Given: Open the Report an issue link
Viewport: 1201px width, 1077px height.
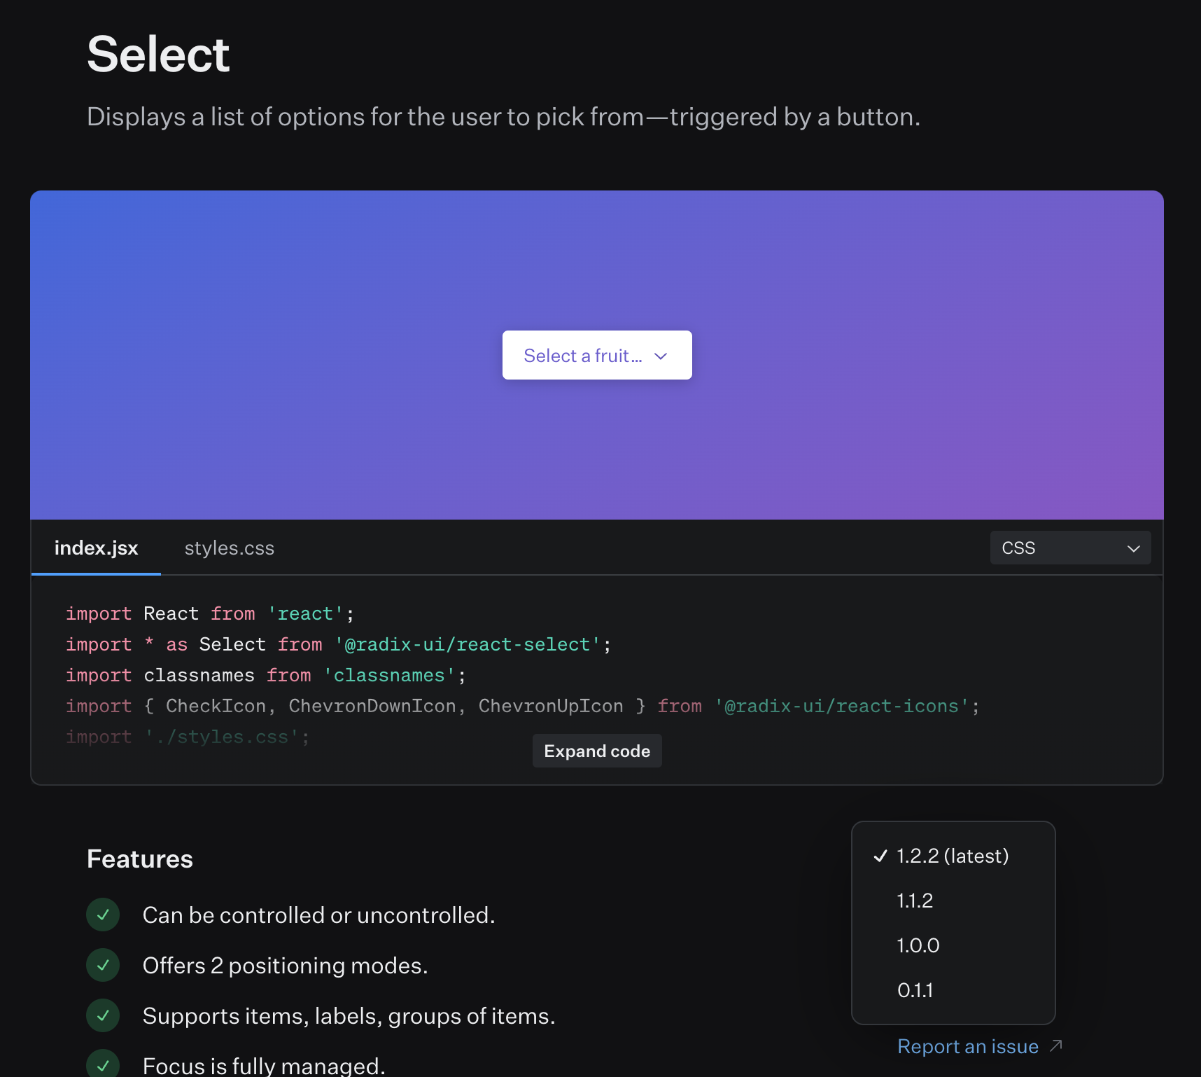Looking at the screenshot, I should [x=968, y=1045].
